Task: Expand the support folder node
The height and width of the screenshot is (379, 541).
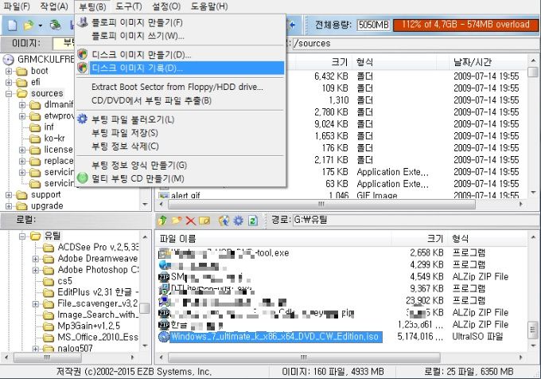Action: [9, 195]
